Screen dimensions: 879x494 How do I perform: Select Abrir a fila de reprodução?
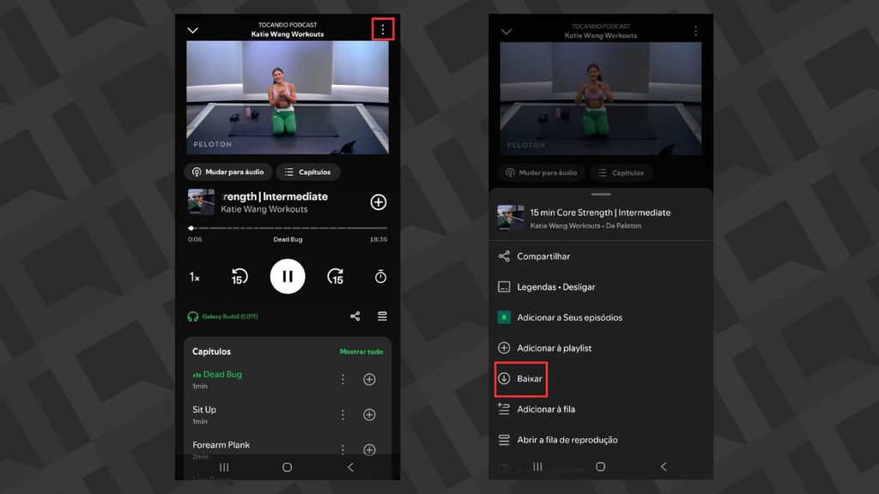click(x=601, y=440)
